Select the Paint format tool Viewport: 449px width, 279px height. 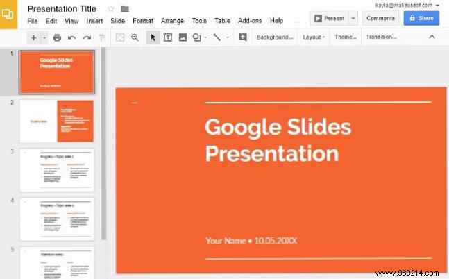[x=101, y=37]
